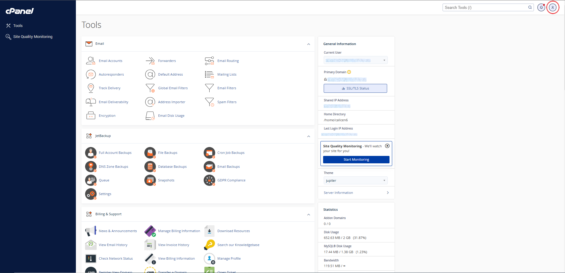This screenshot has height=273, width=565.
Task: Open Site Quality Monitoring in sidebar
Action: point(33,37)
